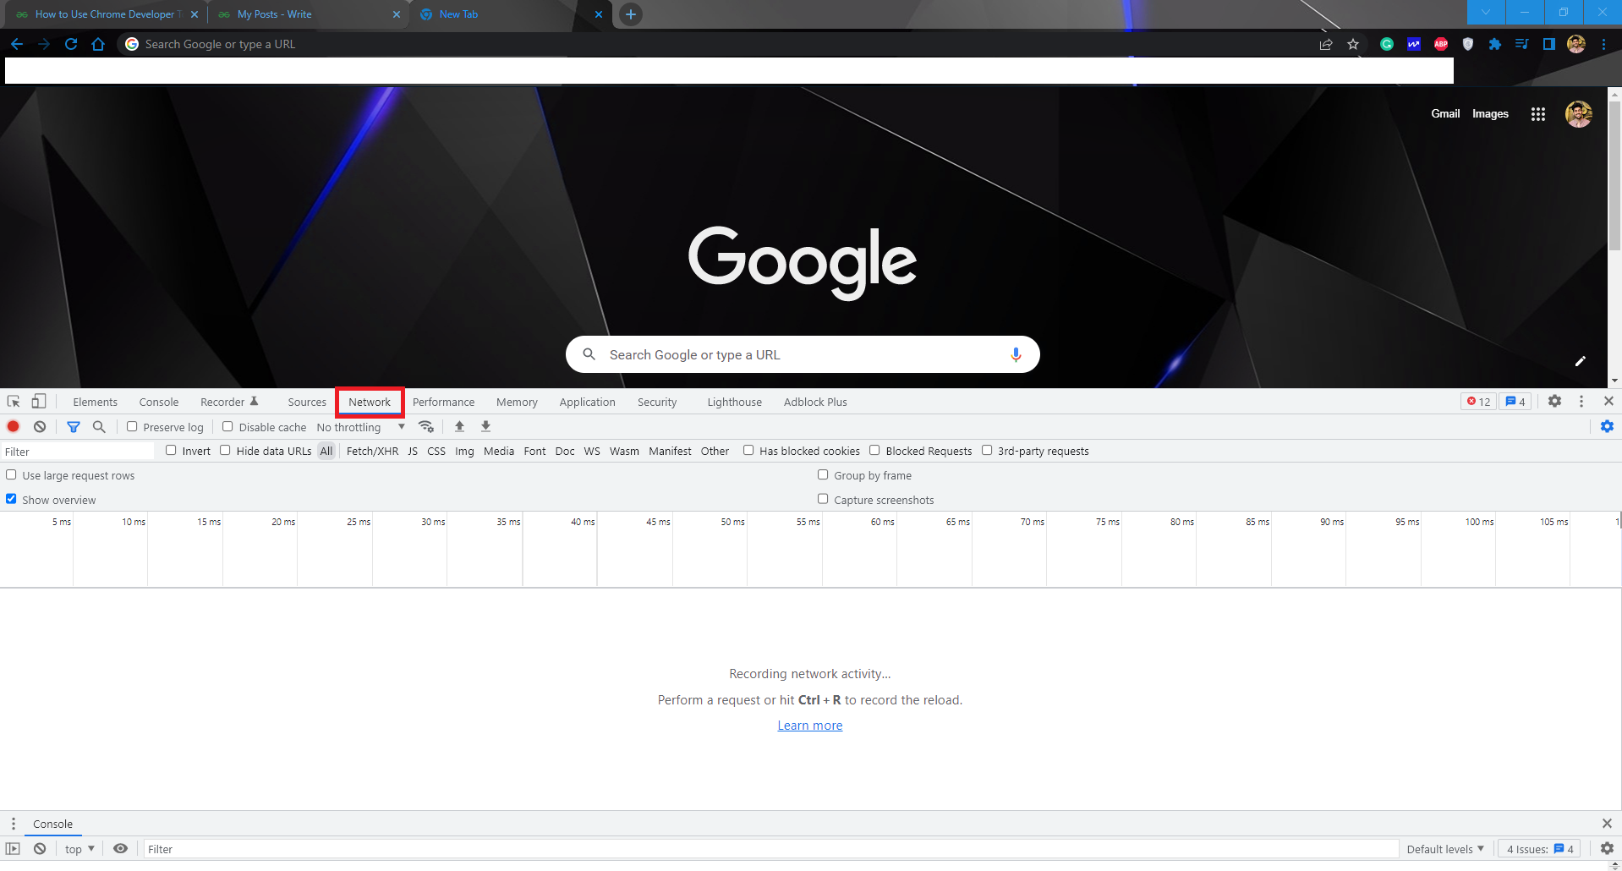Image resolution: width=1622 pixels, height=871 pixels.
Task: Click the Learn more link
Action: [810, 726]
